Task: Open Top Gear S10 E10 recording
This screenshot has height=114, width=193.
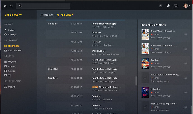Action: [x=86, y=34]
